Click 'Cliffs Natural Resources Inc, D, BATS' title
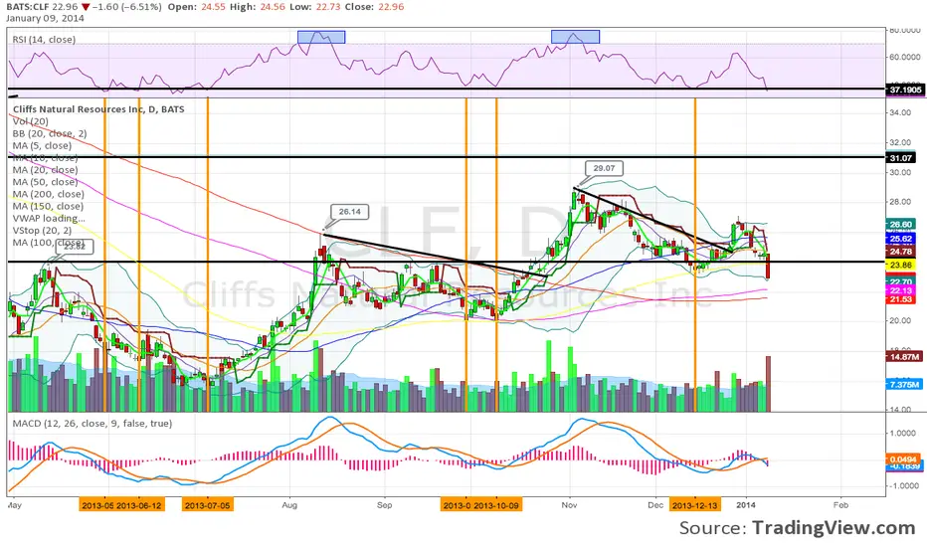This screenshot has height=547, width=927. tap(98, 109)
